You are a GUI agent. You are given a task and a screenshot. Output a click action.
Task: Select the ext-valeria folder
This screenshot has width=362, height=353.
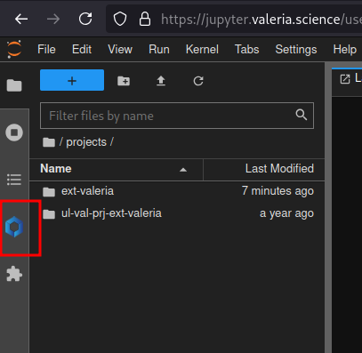click(x=177, y=191)
